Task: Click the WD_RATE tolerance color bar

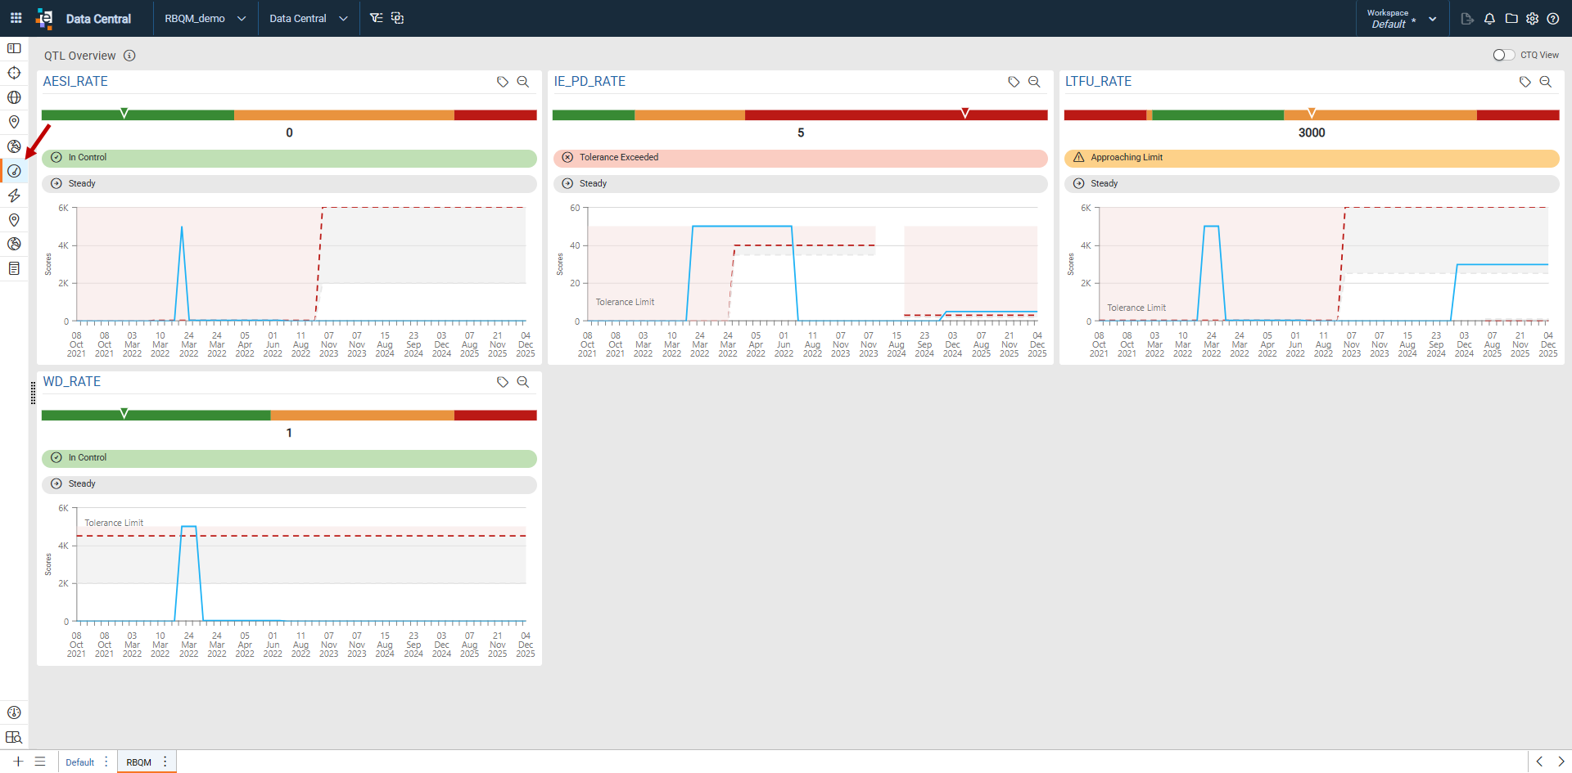Action: (289, 416)
